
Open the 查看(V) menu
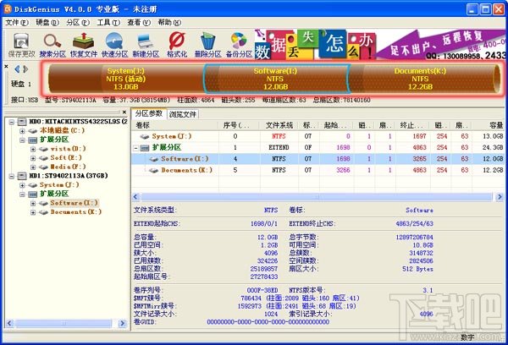coord(139,22)
